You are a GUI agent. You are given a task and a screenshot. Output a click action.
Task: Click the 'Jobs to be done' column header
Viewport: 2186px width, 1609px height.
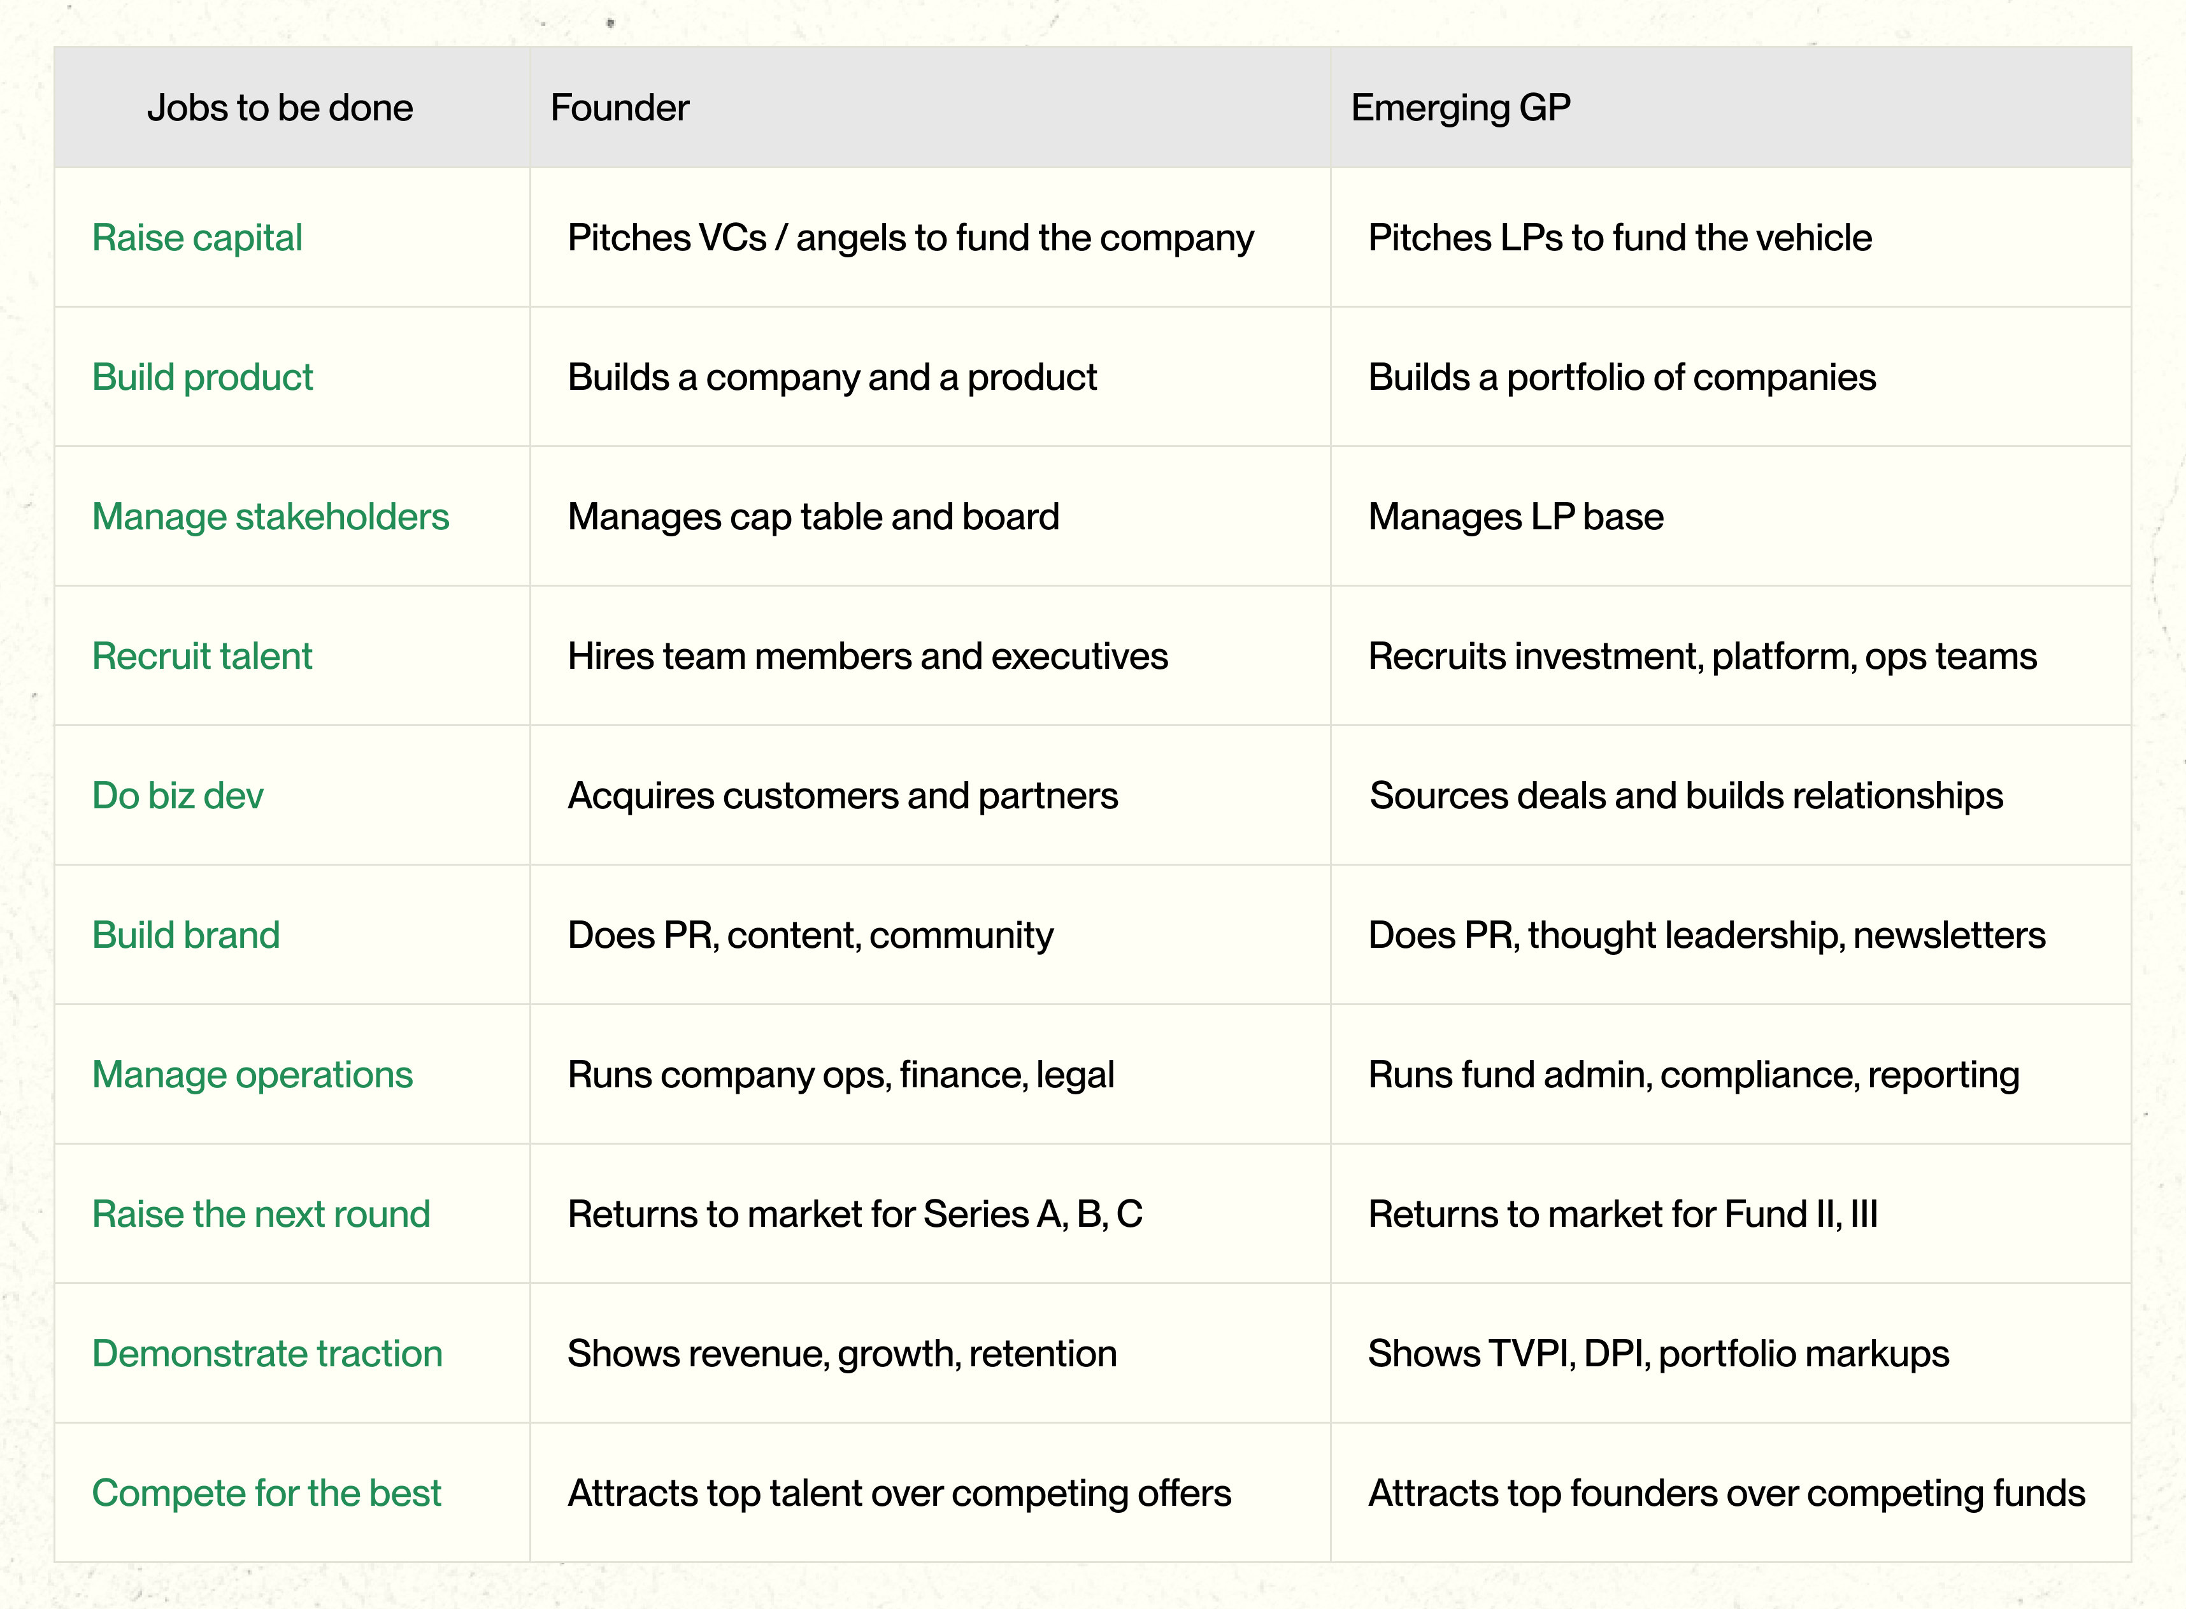(x=280, y=107)
